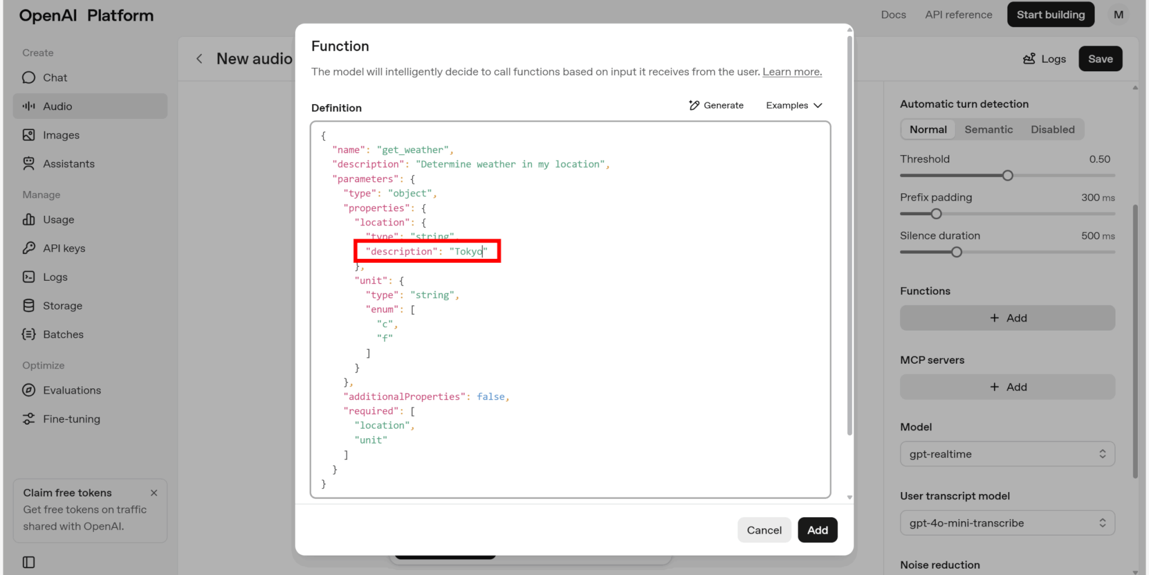Open the API keys page
1149x575 pixels.
[64, 248]
